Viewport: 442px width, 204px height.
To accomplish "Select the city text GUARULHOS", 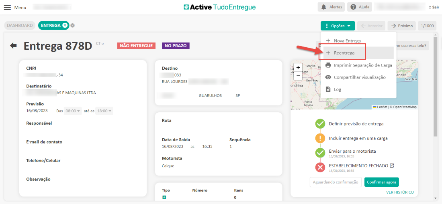I will tap(210, 95).
